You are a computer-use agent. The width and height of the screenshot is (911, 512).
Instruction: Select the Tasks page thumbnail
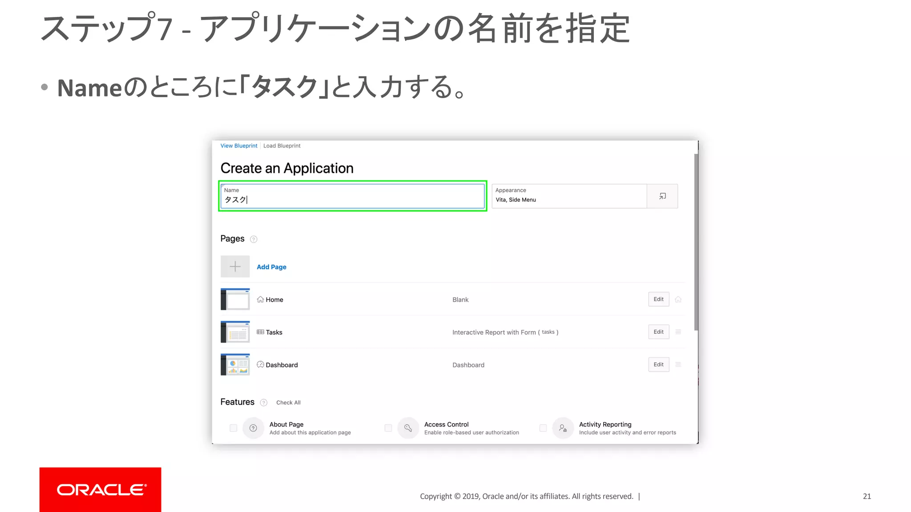click(x=235, y=332)
